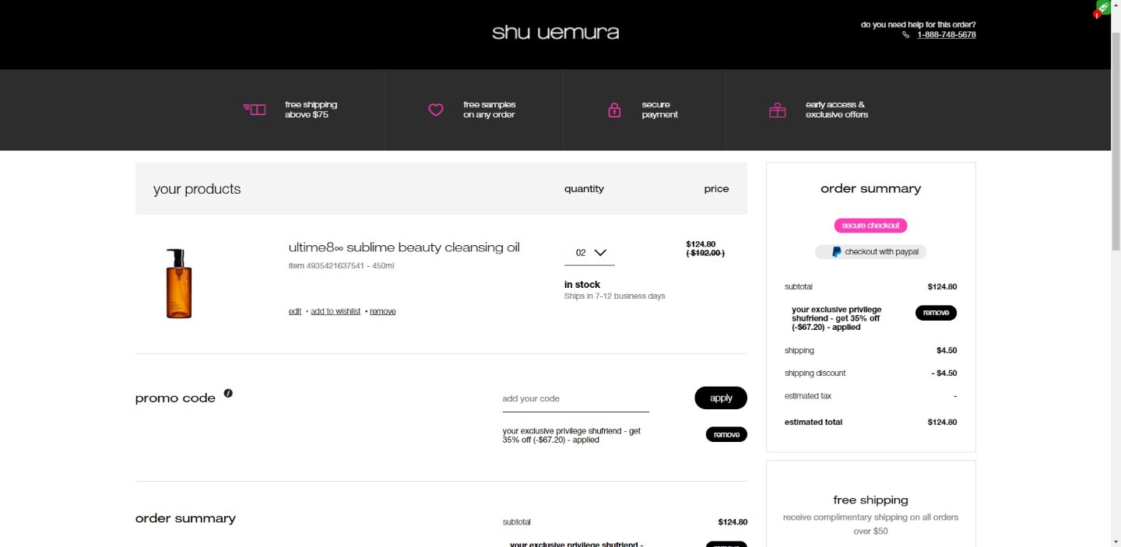Click the PayPal logo icon
The width and height of the screenshot is (1121, 547).
point(836,252)
